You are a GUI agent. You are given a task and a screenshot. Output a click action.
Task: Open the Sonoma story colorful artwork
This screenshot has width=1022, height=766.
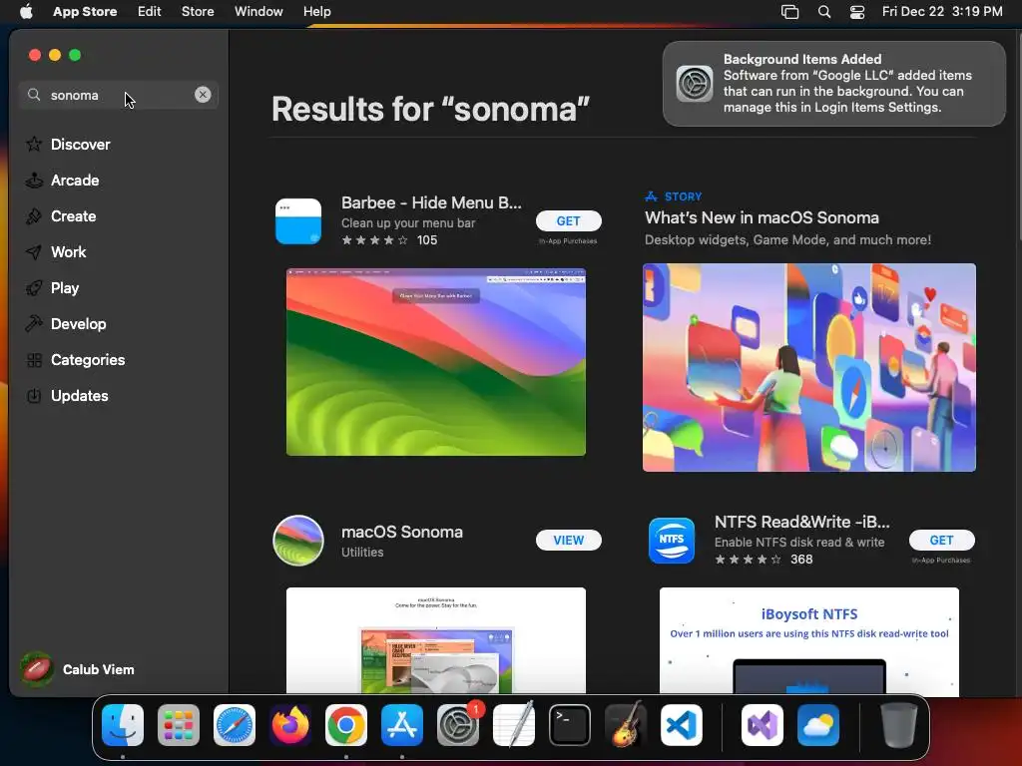(x=809, y=367)
